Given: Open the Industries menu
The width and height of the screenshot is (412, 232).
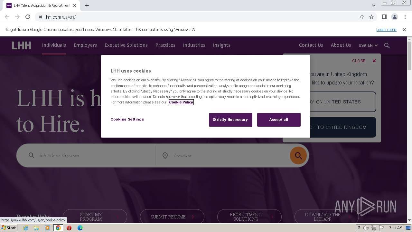Looking at the screenshot, I should coord(194,45).
